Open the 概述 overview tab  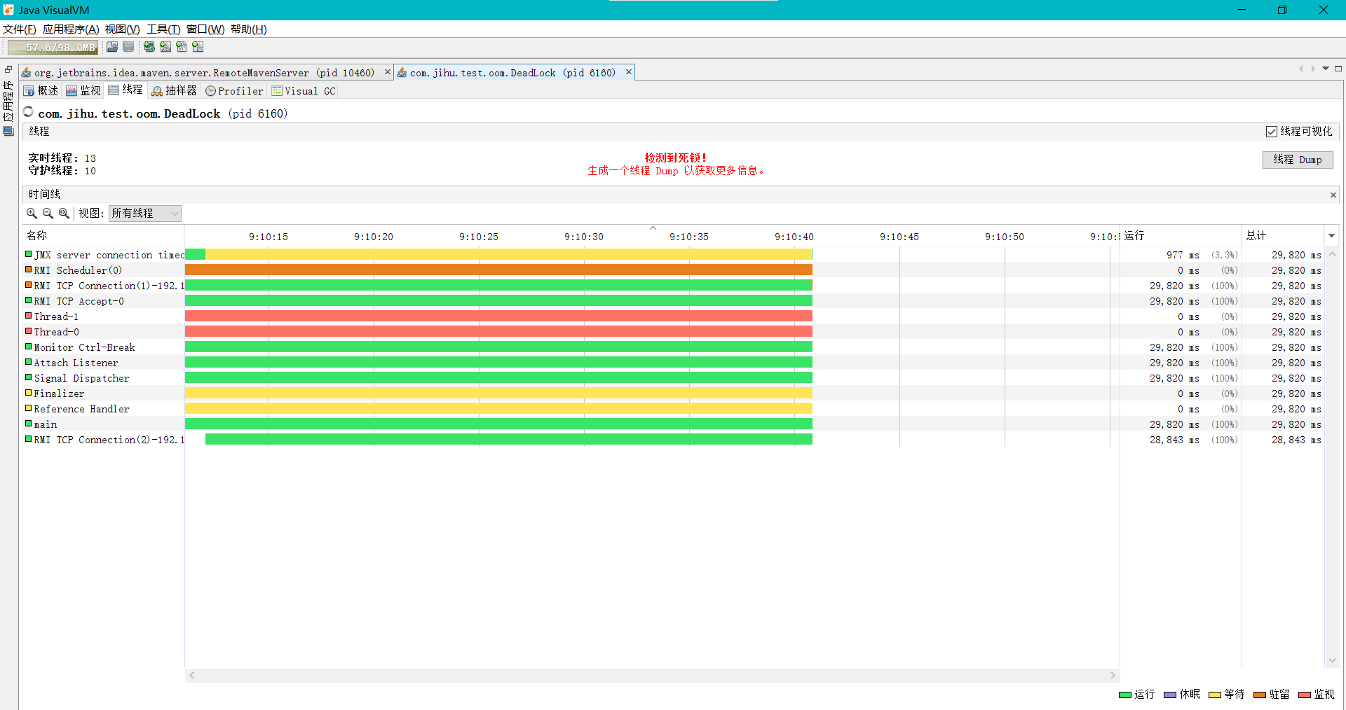click(x=41, y=91)
